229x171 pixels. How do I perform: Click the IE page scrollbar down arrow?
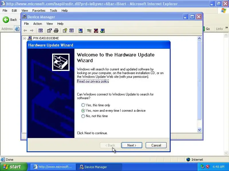click(x=226, y=153)
